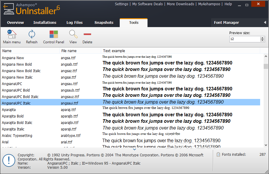Screen dimensions: 269x174
Task: Click file name aparajbi.ttf
Action: [x=70, y=123]
